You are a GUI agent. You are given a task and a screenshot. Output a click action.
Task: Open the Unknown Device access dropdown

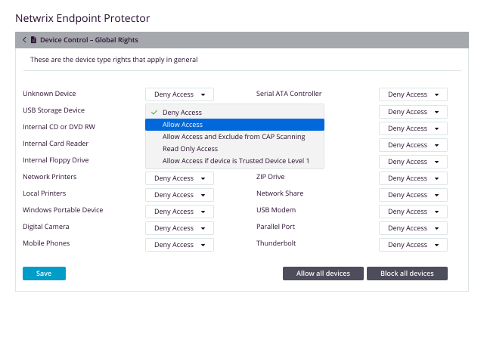179,94
